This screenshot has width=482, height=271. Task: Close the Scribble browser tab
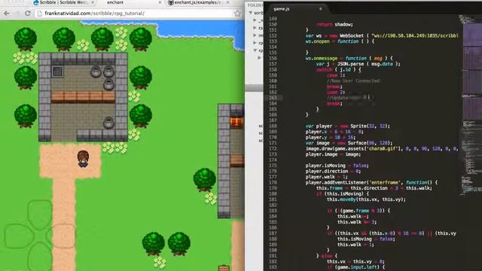[93, 2]
